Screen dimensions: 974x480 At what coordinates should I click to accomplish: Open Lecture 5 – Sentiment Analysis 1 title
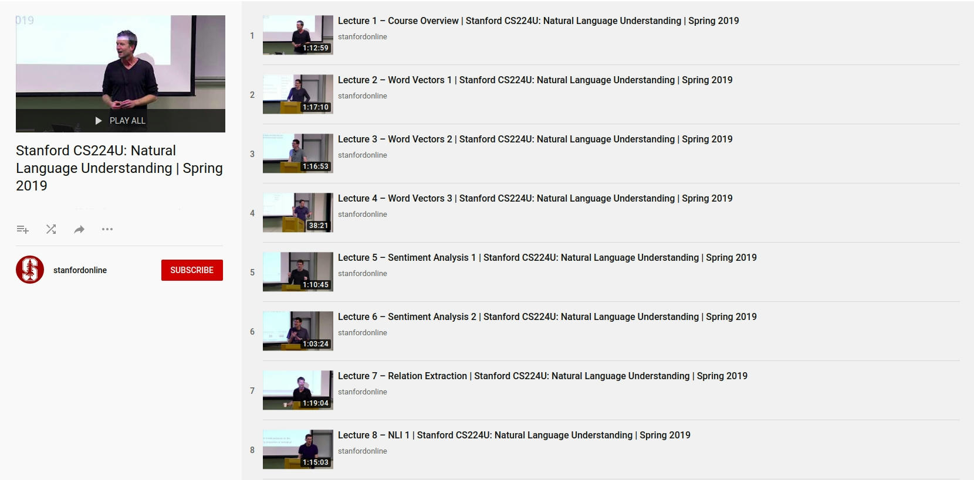tap(547, 258)
